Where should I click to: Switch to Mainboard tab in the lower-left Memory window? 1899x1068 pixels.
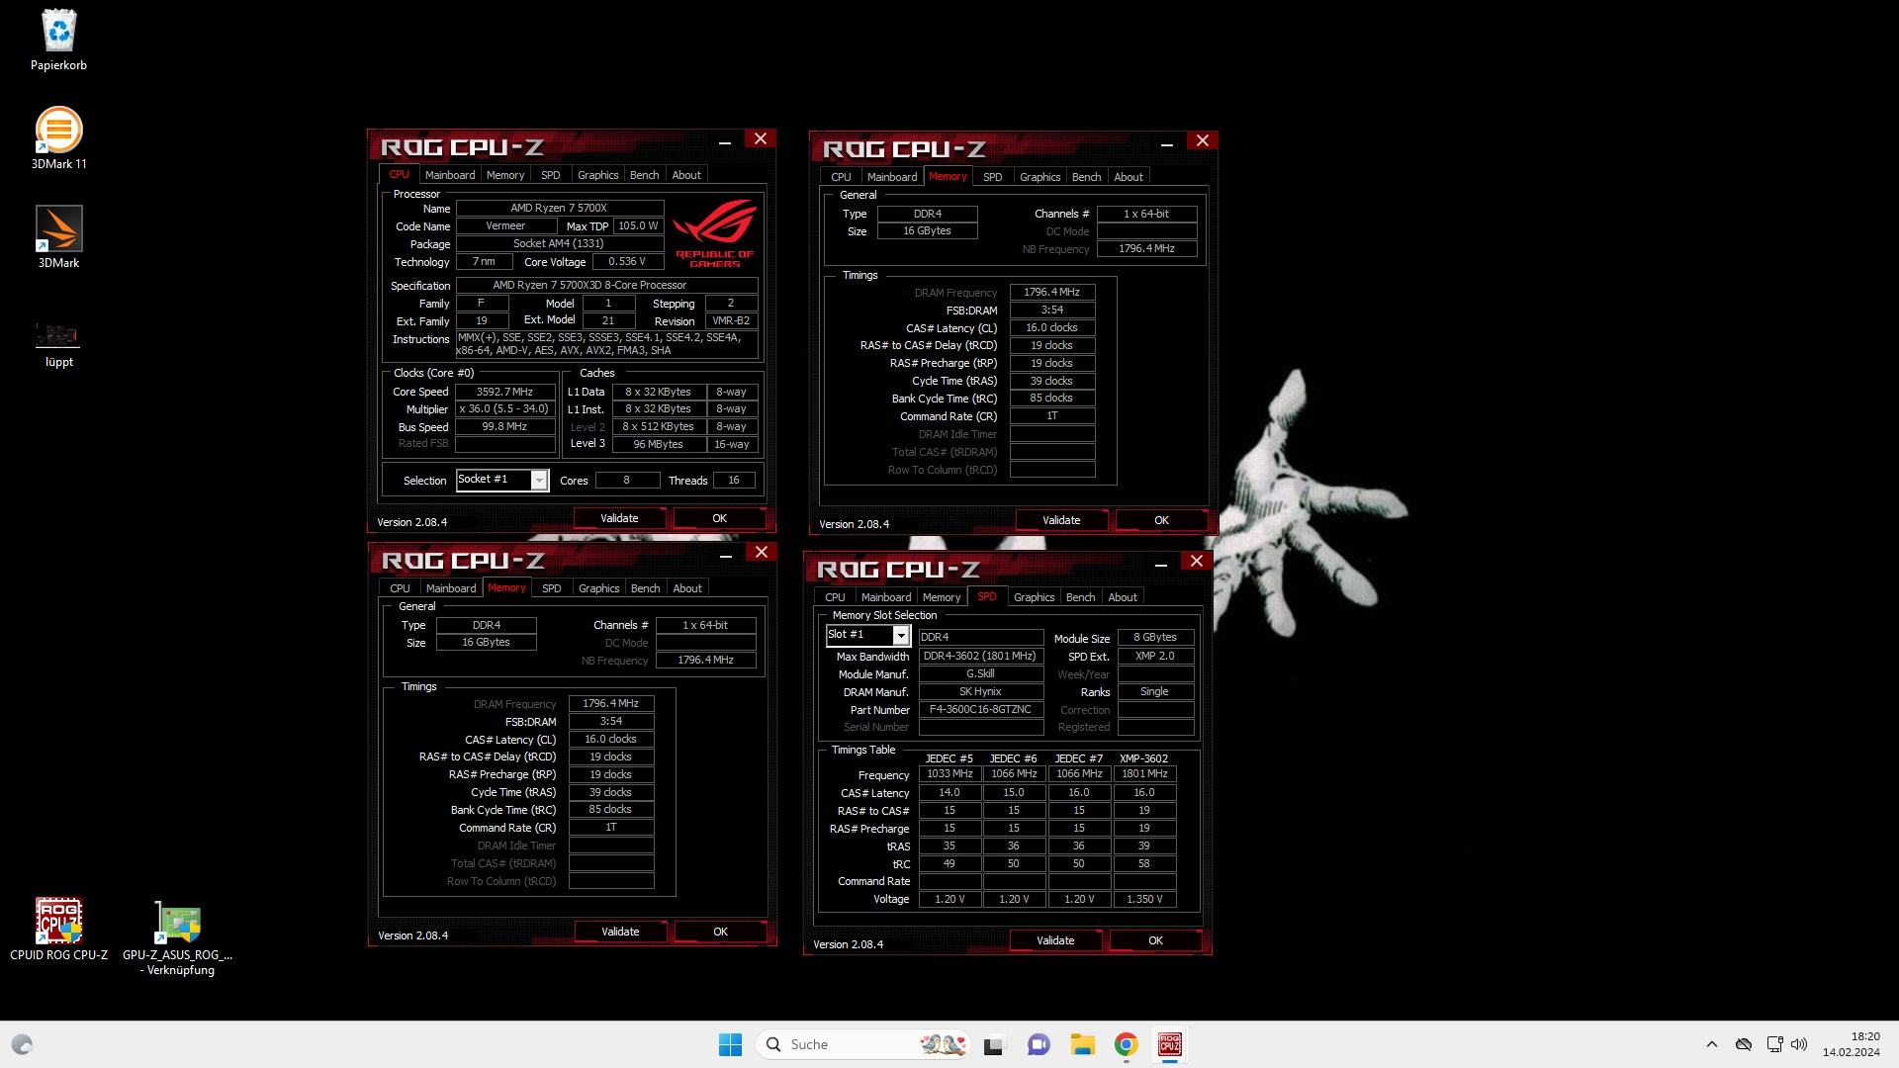coord(451,588)
